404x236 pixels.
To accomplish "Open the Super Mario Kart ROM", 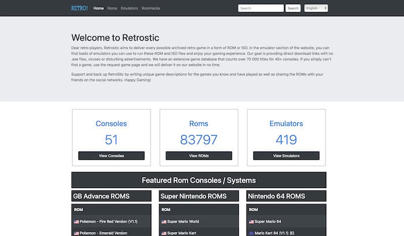I will click(181, 233).
